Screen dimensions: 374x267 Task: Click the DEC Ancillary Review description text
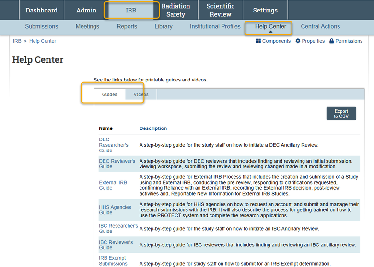229,145
